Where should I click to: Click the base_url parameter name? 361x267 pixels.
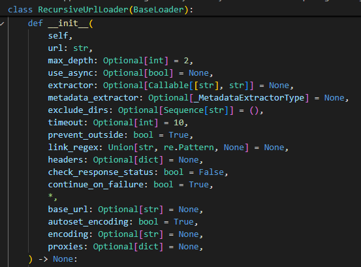point(68,210)
